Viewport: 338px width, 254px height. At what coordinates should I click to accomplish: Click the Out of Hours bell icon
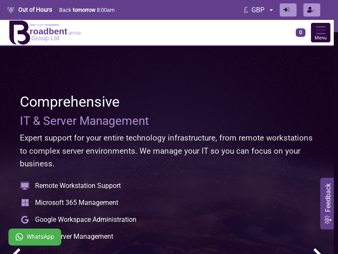(x=11, y=10)
